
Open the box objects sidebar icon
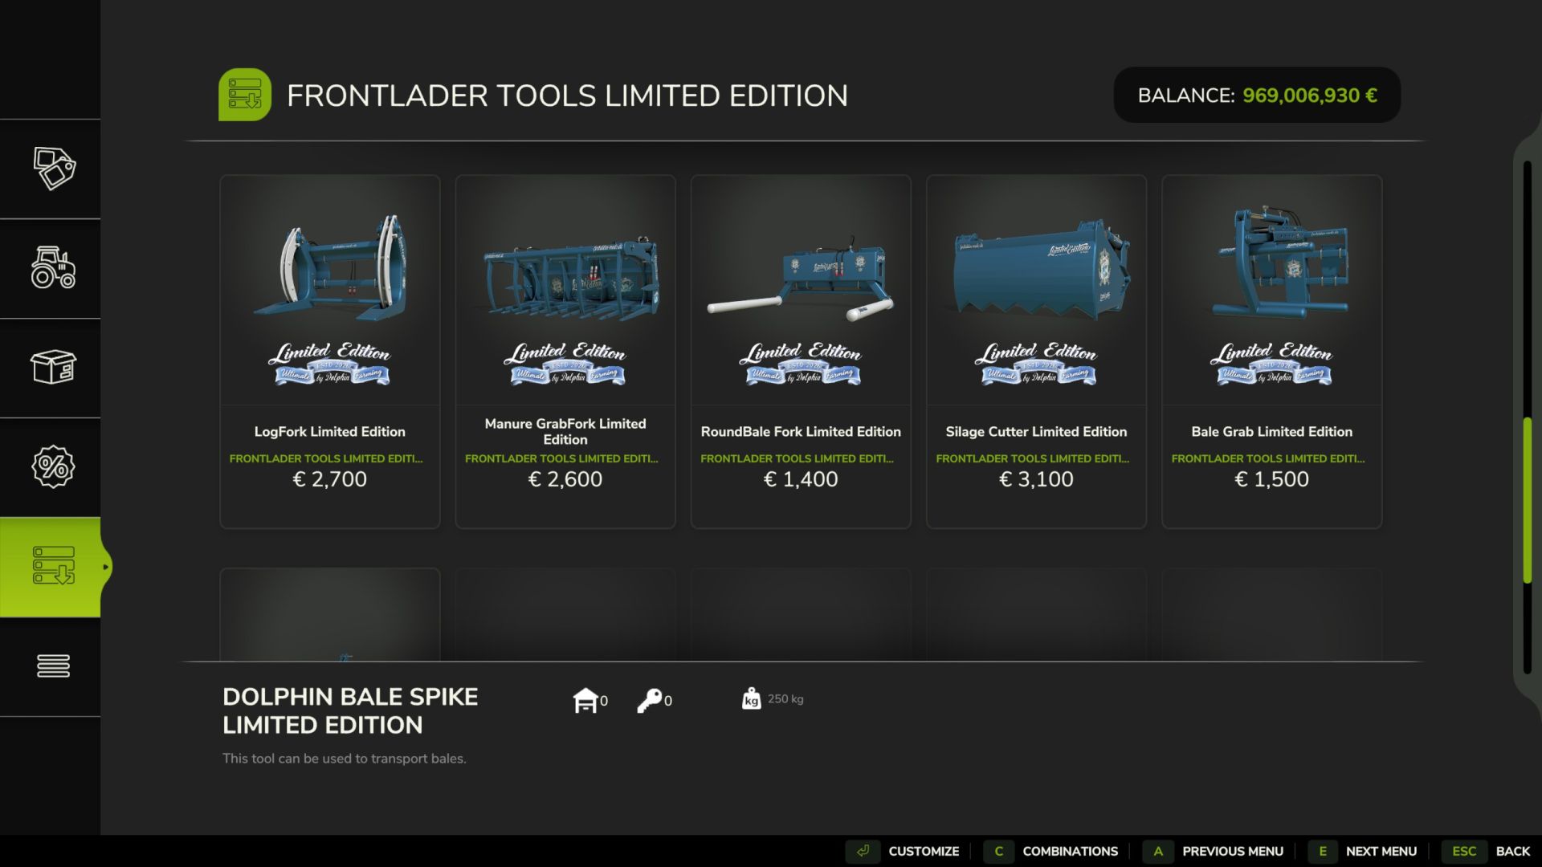(x=54, y=367)
